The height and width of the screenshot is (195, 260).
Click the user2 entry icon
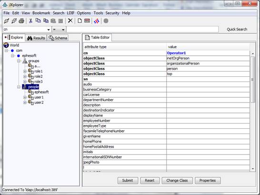(31, 102)
